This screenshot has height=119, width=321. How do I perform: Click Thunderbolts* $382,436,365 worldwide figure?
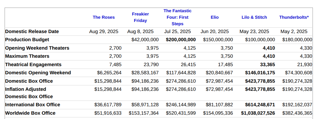pyautogui.click(x=297, y=113)
